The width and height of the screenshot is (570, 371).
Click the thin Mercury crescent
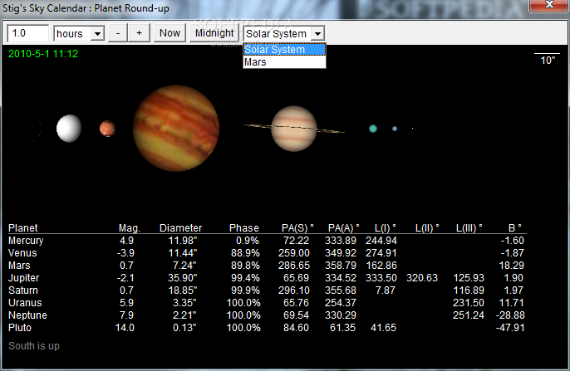point(37,129)
